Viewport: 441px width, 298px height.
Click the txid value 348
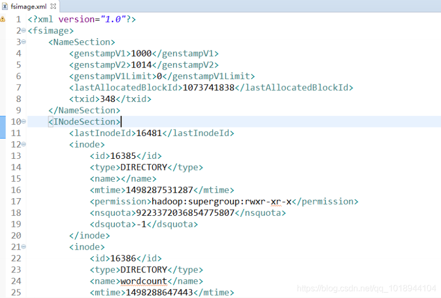click(x=107, y=99)
